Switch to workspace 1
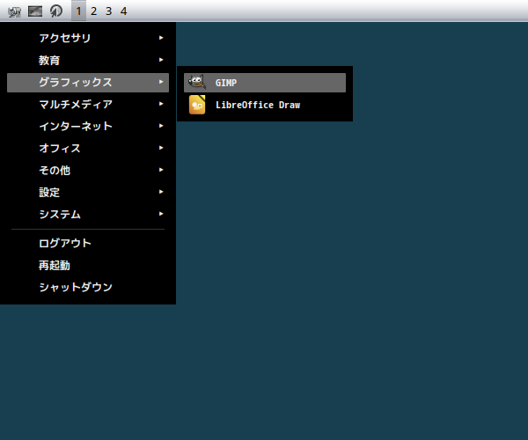 78,11
